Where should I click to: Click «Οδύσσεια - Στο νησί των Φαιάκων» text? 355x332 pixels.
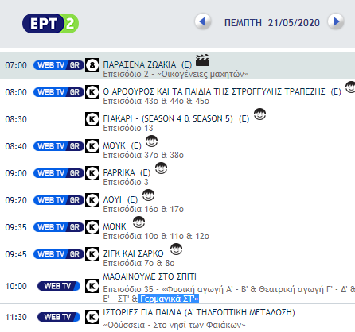(x=174, y=325)
